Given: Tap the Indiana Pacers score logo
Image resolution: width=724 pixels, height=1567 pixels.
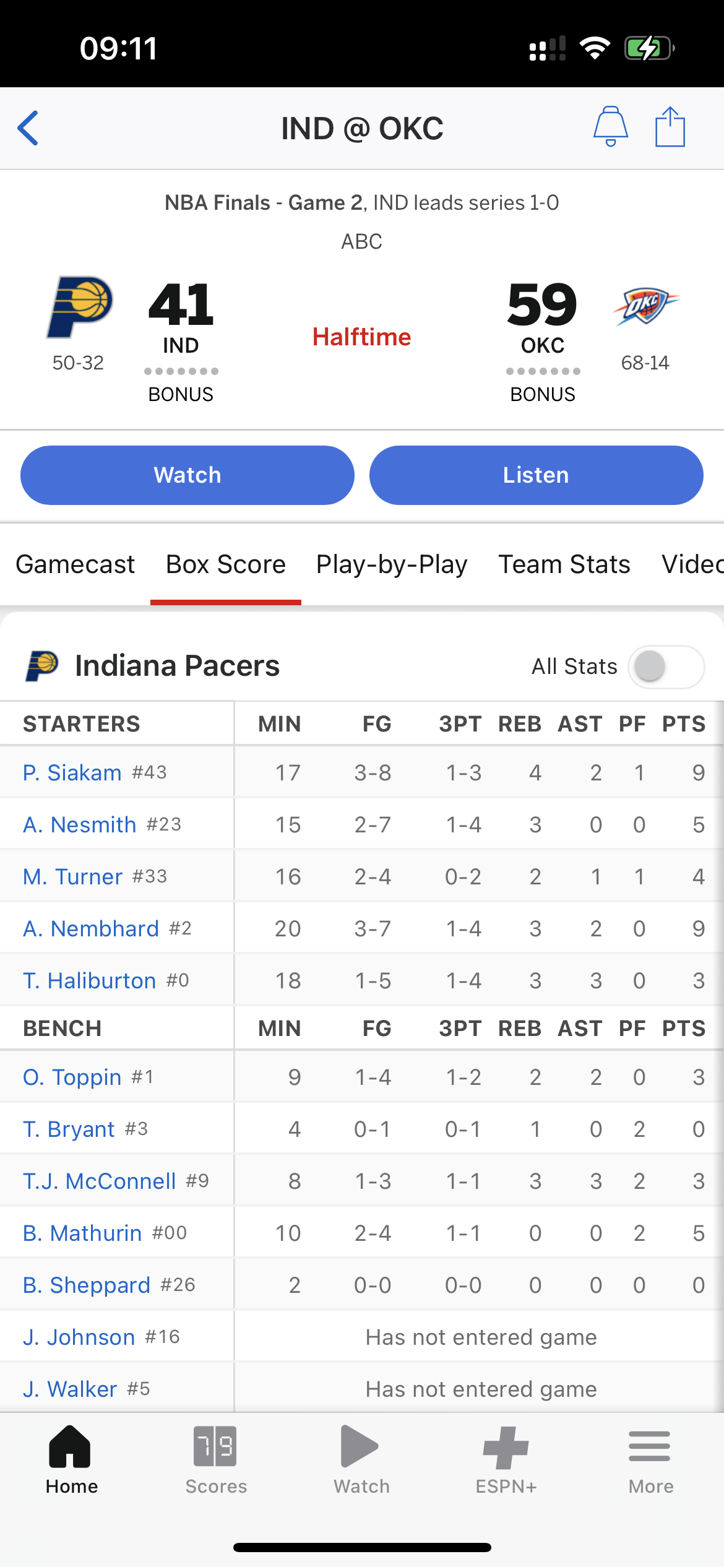Looking at the screenshot, I should pyautogui.click(x=80, y=306).
